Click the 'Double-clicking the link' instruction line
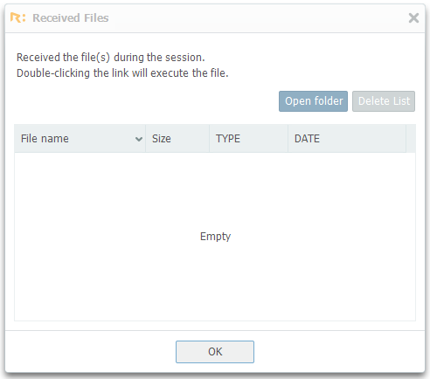Screen dimensions: 430x379 tap(122, 73)
